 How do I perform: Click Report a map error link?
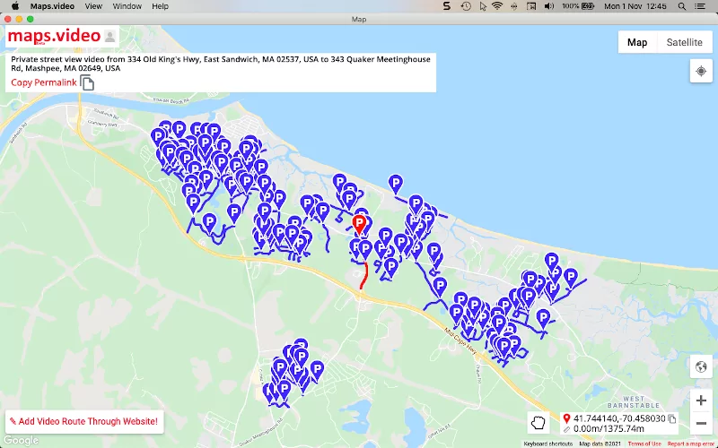coord(690,444)
